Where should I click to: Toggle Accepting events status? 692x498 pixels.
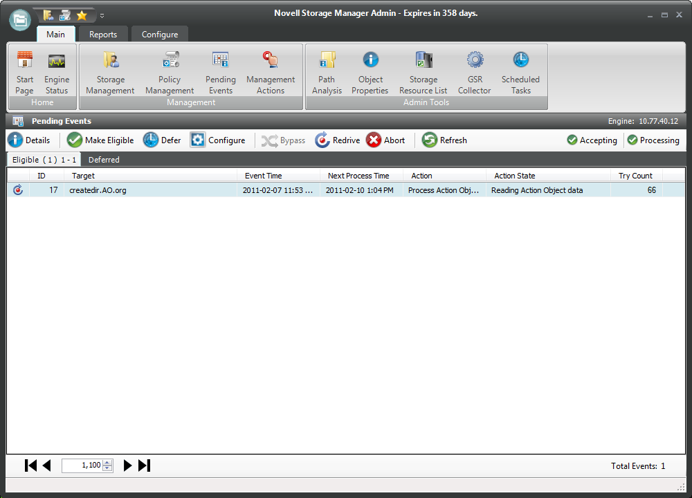tap(592, 140)
